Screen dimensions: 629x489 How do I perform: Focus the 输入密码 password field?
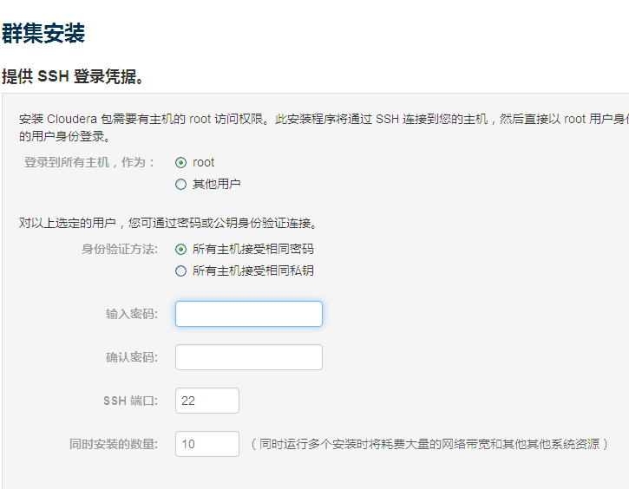point(248,314)
